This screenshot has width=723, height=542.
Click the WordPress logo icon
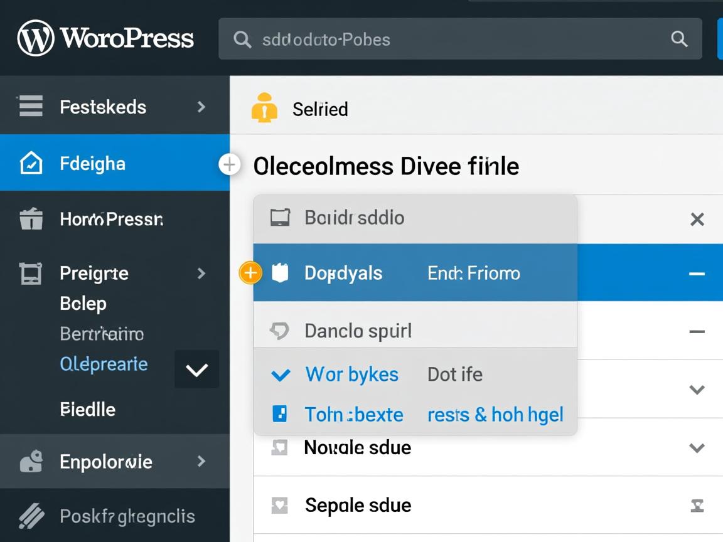point(35,38)
